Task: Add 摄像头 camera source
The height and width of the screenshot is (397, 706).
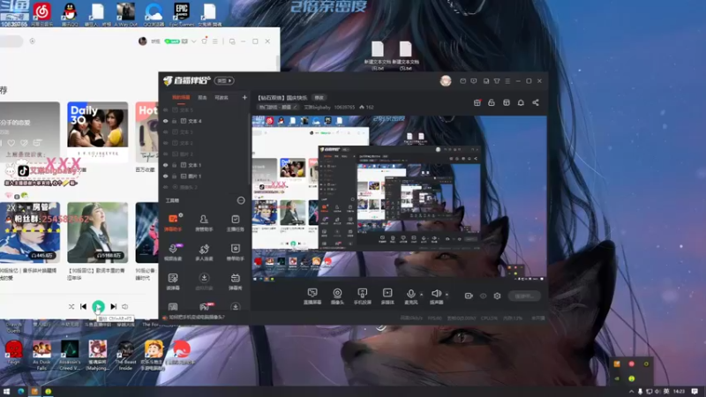Action: click(337, 296)
